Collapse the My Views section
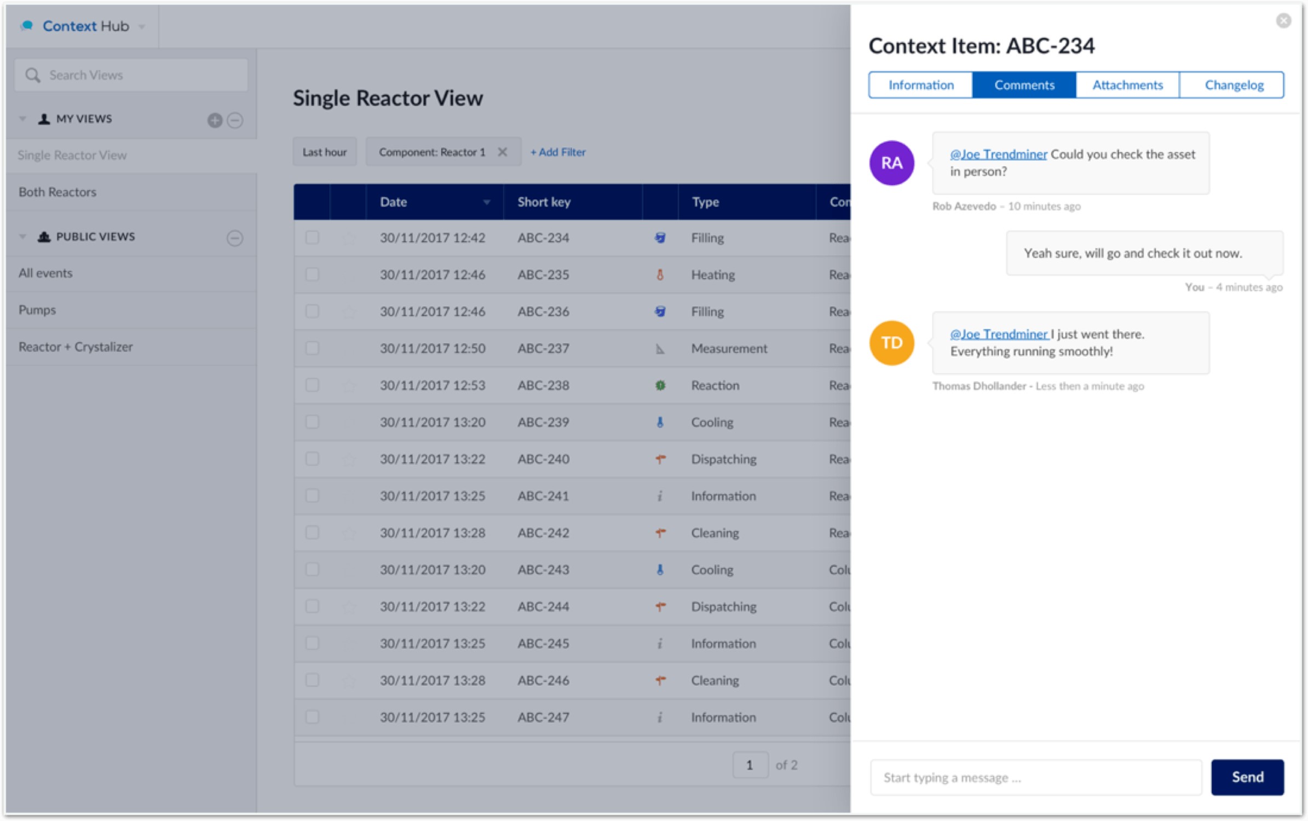 22,119
